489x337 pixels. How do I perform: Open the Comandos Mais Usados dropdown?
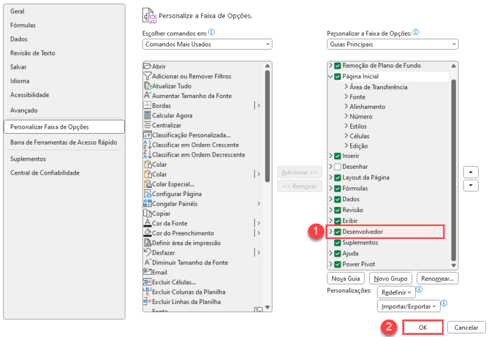coord(207,45)
